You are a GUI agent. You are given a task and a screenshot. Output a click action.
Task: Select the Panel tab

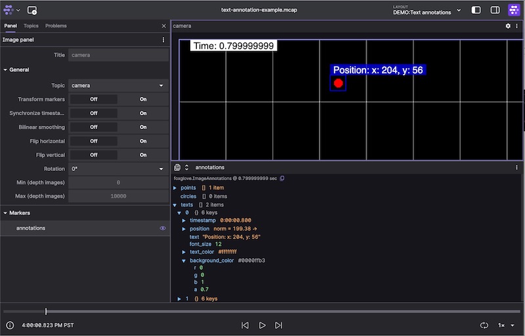tap(10, 26)
